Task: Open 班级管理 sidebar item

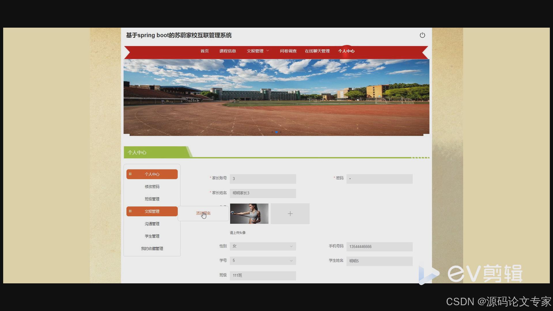Action: 152,199
